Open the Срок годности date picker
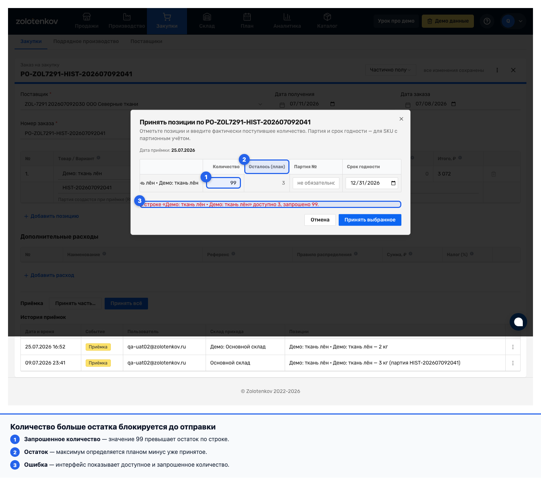541x478 pixels. pos(393,183)
